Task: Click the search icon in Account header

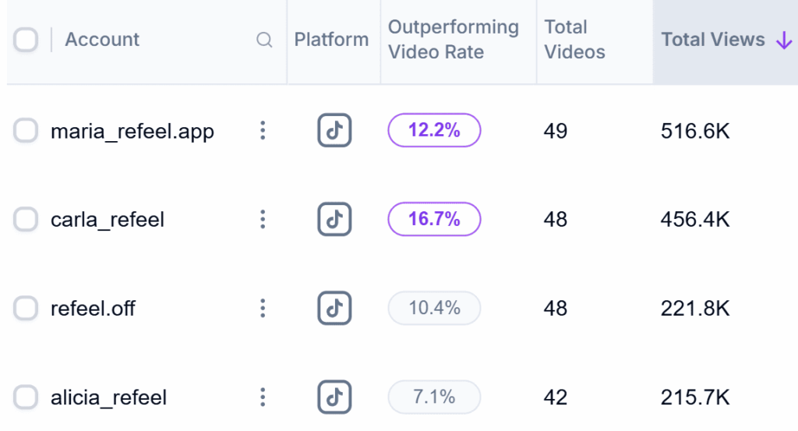Action: (x=265, y=40)
